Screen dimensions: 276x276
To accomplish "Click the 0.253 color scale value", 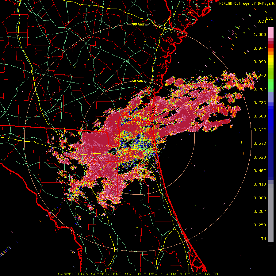I will tap(260, 225).
